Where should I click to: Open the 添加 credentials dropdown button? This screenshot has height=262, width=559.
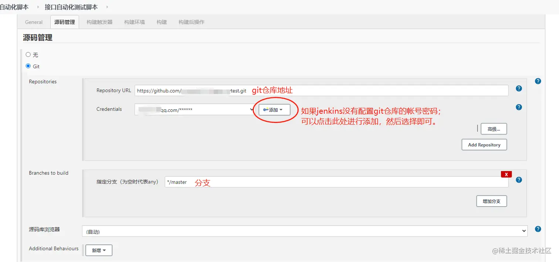coord(274,110)
